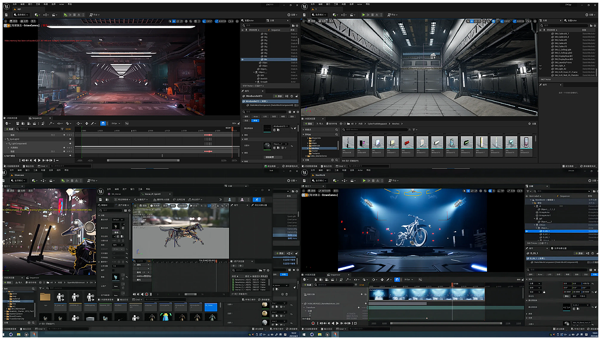This screenshot has width=601, height=340.
Task: Open the 帮助 menu in ZXCjpy window
Action: pyautogui.click(x=369, y=4)
